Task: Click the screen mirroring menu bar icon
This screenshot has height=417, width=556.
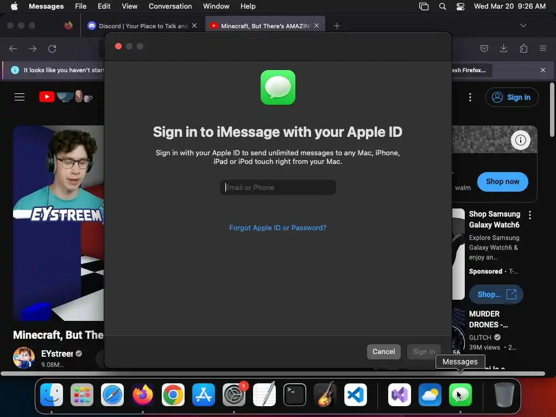Action: click(424, 7)
